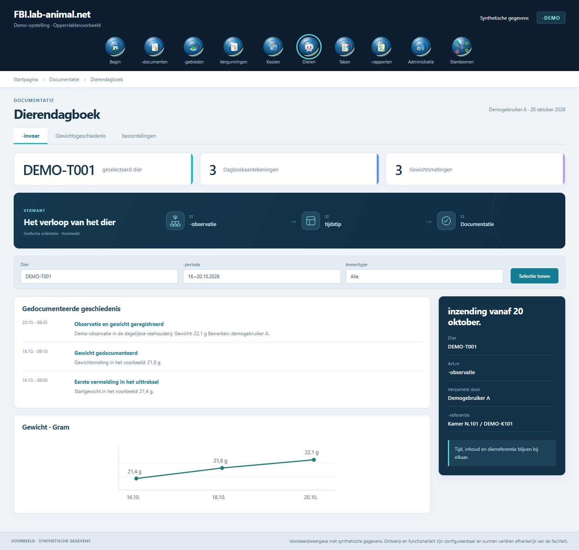Image resolution: width=579 pixels, height=550 pixels.
Task: Click the DEMO-T001 selected animal card
Action: coord(103,169)
